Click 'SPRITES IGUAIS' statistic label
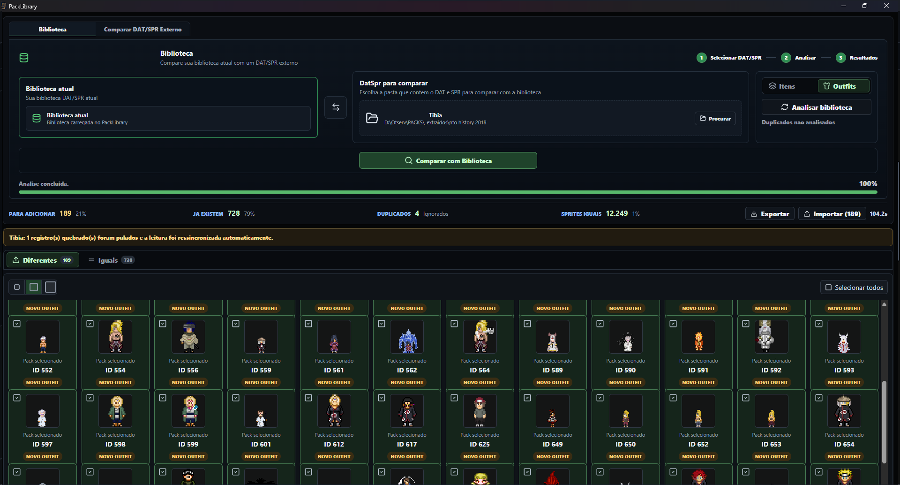 click(581, 214)
